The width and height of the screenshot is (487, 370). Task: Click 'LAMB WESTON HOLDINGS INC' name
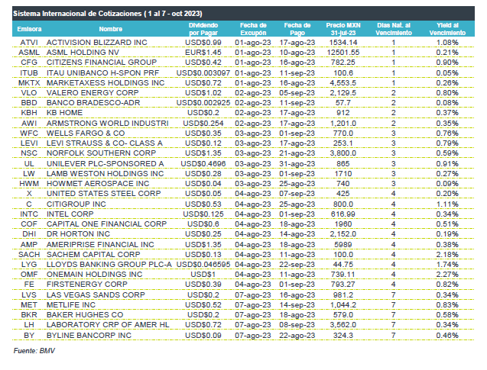[x=105, y=174]
